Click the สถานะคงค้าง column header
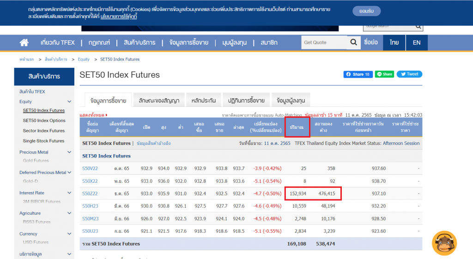This screenshot has width=473, height=259. (x=323, y=127)
